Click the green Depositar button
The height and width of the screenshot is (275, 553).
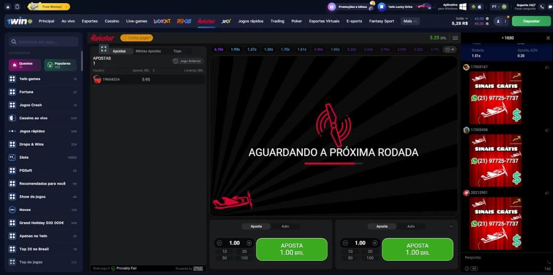pos(531,21)
